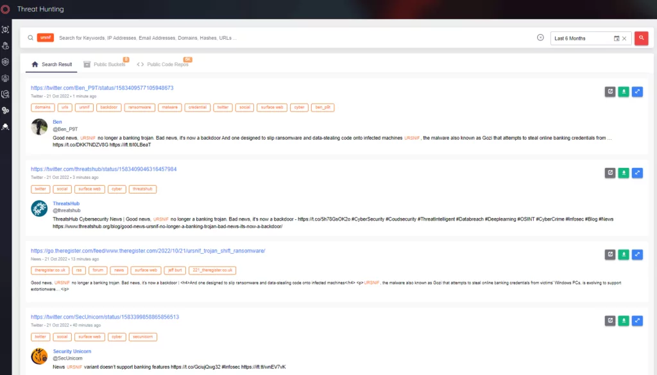The image size is (657, 375).
Task: Open Ben_P9T result in new window icon
Action: point(610,92)
